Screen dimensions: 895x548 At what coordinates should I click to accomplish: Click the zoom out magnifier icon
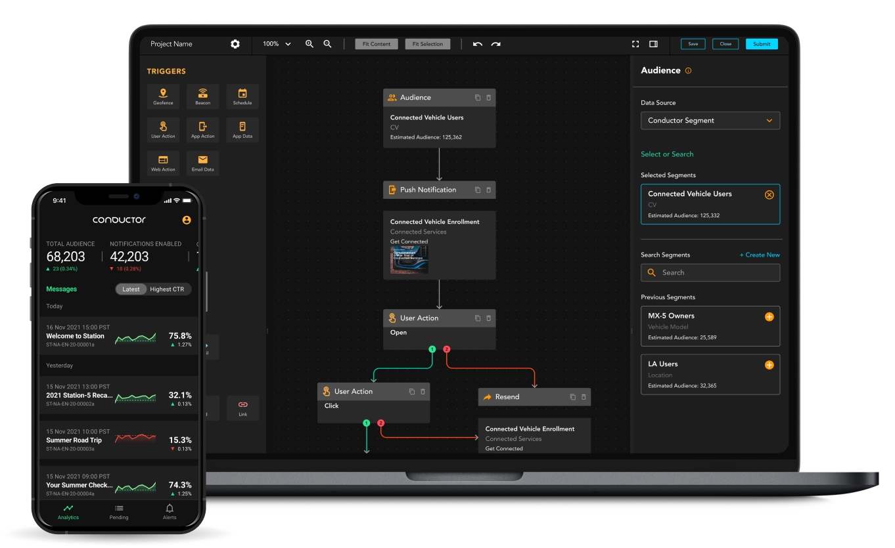coord(327,44)
